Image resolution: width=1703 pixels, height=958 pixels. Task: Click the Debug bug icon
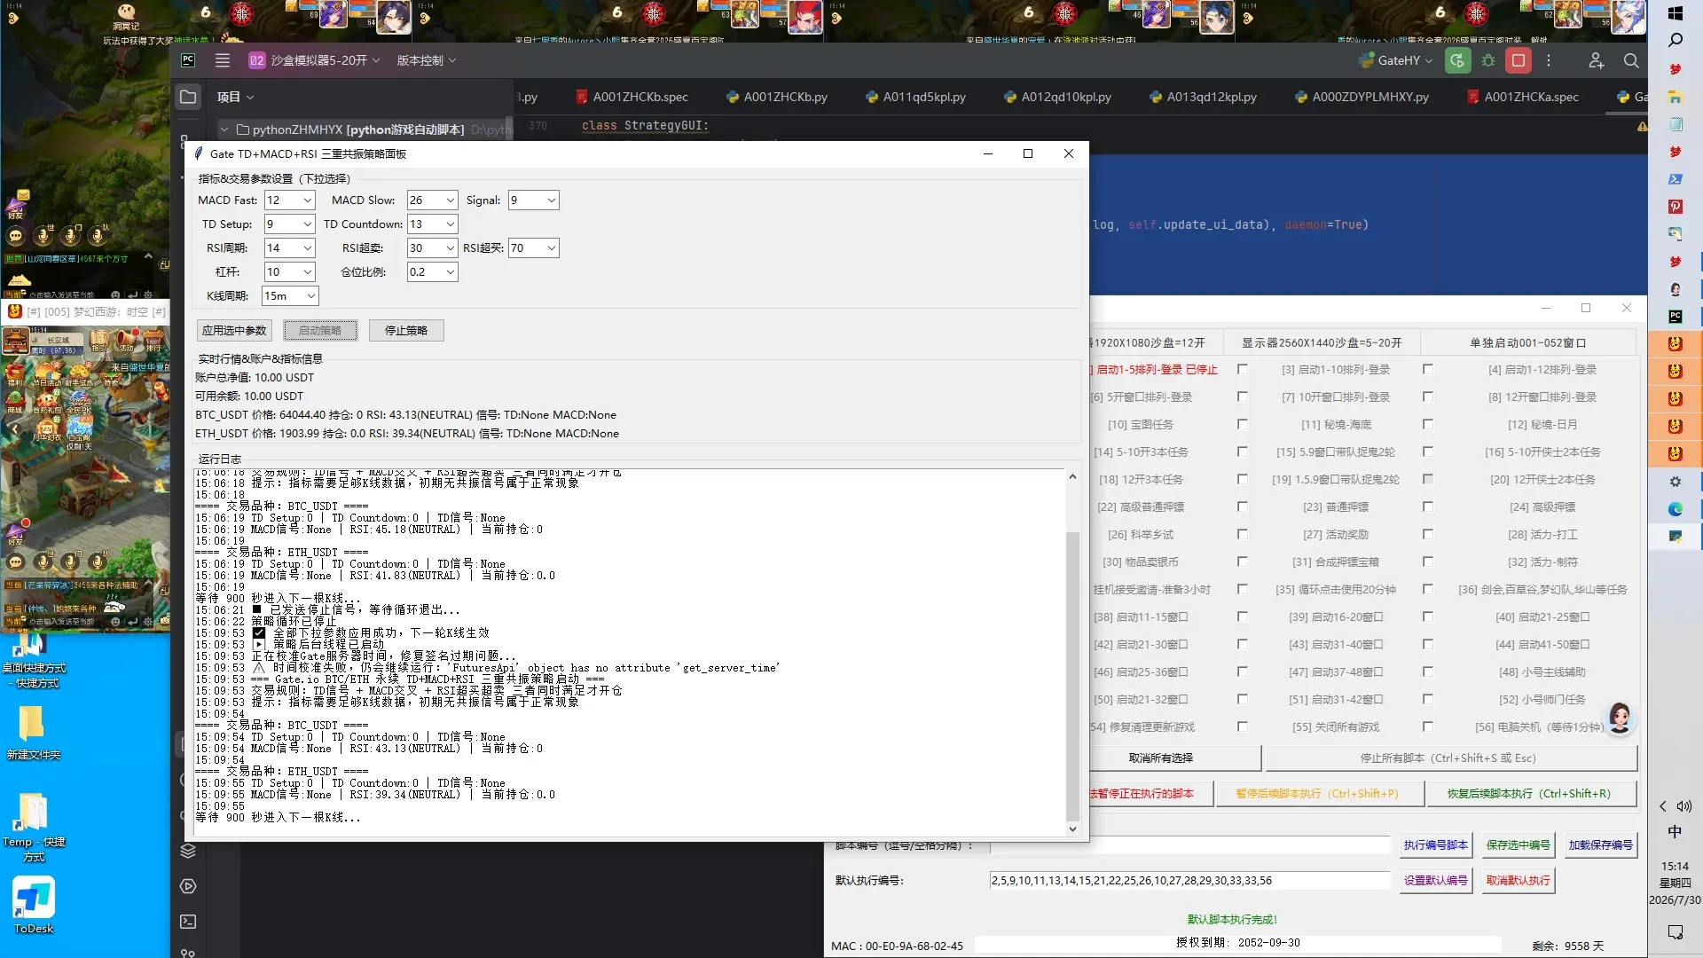point(1488,60)
